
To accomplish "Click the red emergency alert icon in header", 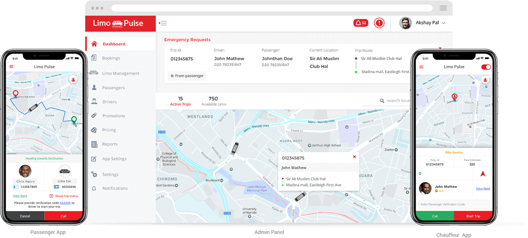I will pyautogui.click(x=378, y=23).
